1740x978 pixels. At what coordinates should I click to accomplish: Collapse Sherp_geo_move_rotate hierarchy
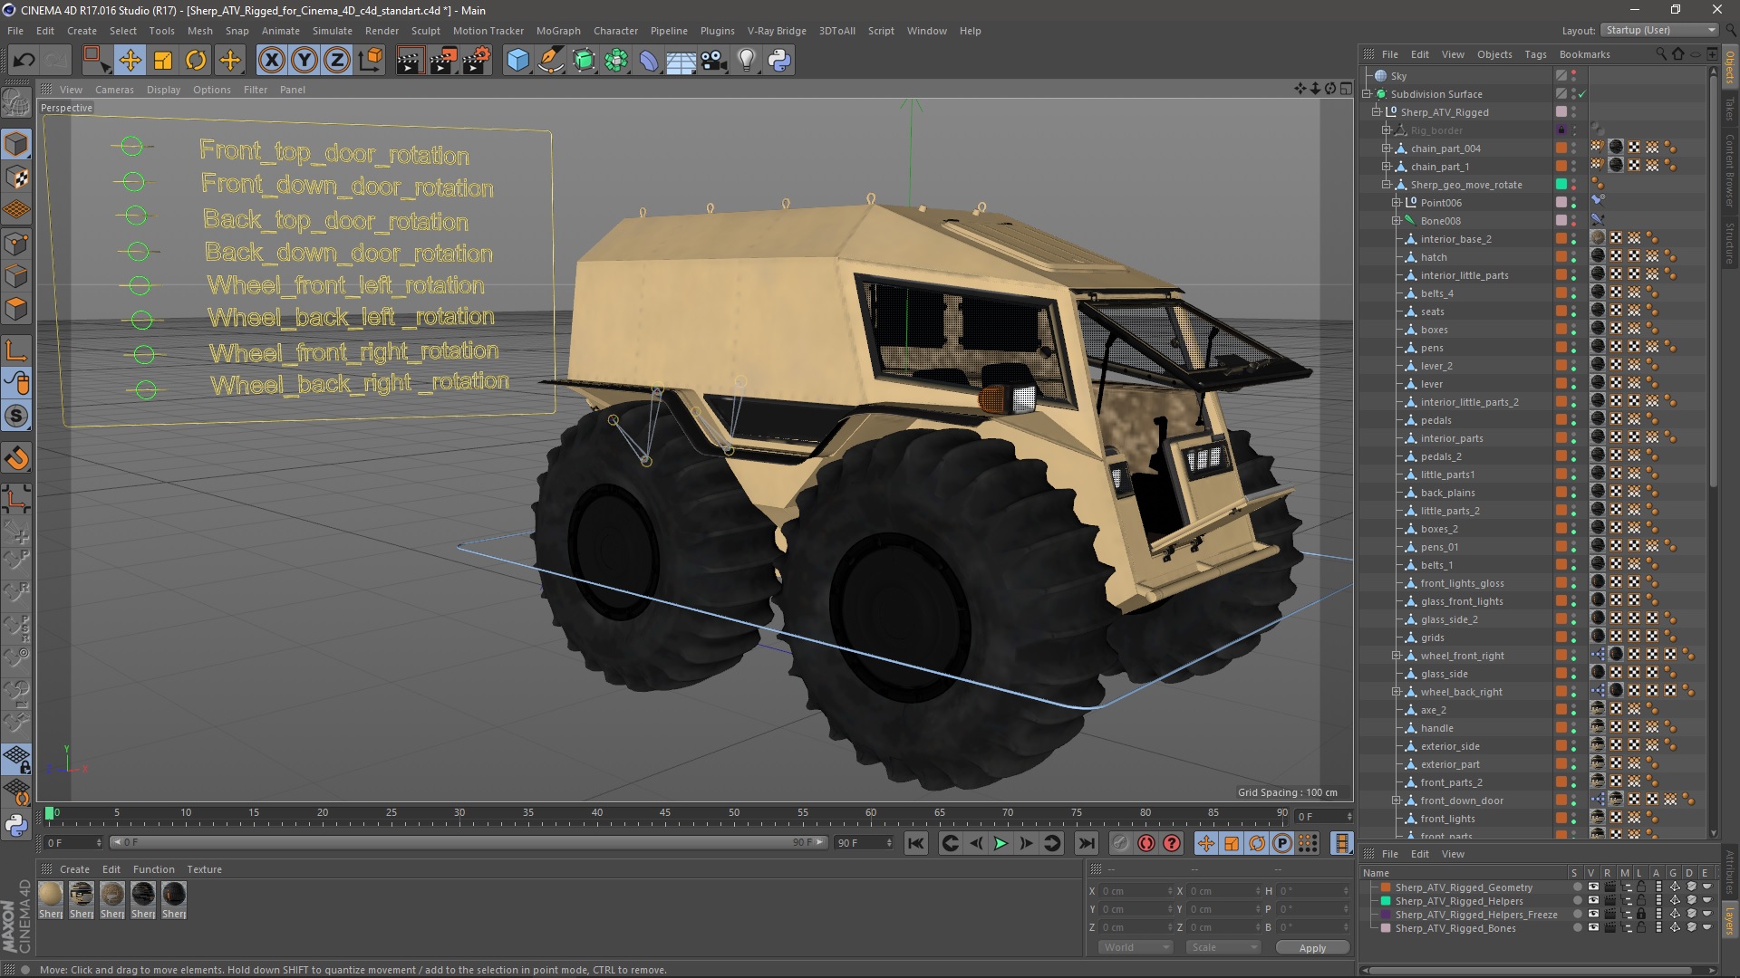1386,185
